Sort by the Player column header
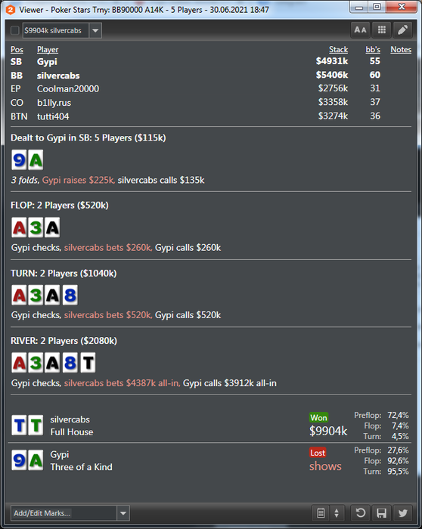The width and height of the screenshot is (422, 529). [x=48, y=50]
